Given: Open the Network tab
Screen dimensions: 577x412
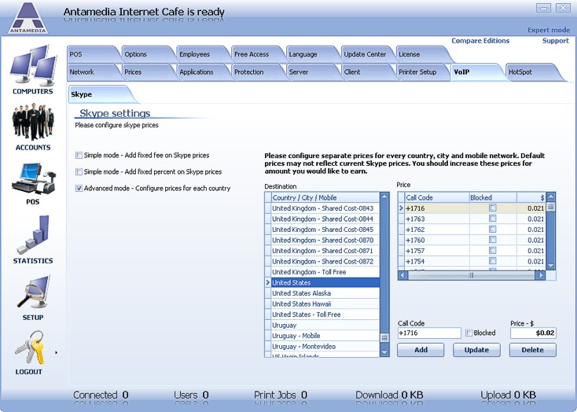Looking at the screenshot, I should (92, 72).
